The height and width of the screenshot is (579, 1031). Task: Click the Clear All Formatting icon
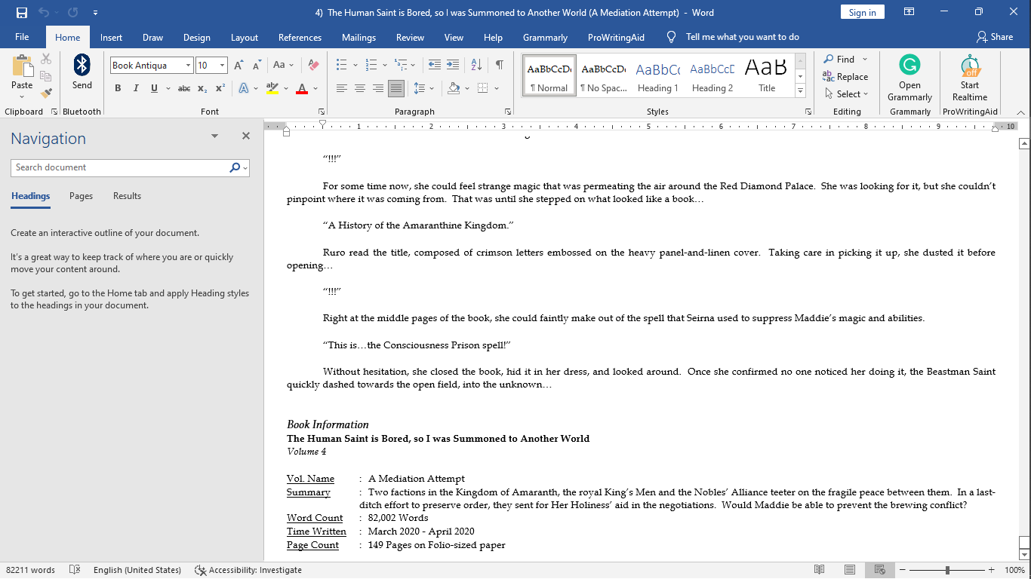coord(314,66)
